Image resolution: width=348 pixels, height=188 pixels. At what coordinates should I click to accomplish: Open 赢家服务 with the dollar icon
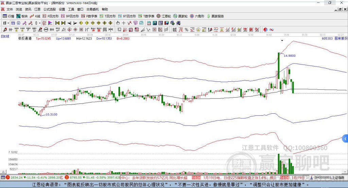point(215,16)
